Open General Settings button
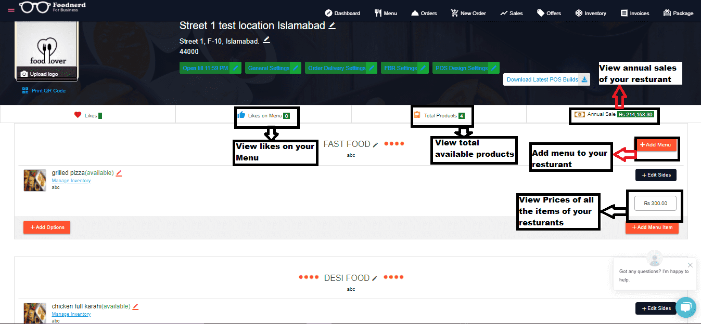This screenshot has height=324, width=701. [x=273, y=68]
